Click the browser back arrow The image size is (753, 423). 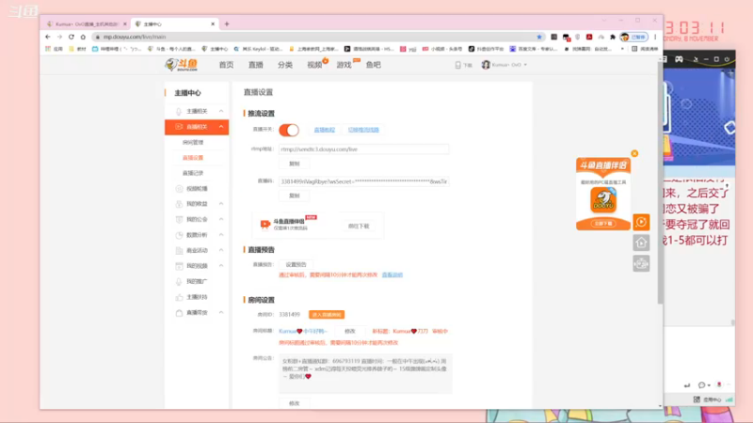pos(48,37)
